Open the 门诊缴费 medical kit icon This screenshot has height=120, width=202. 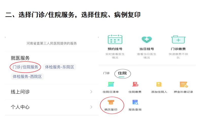coord(178,40)
